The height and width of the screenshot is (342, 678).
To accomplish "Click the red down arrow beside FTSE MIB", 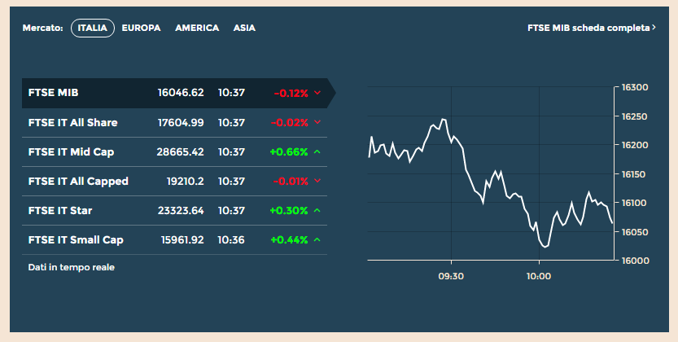I will (317, 94).
